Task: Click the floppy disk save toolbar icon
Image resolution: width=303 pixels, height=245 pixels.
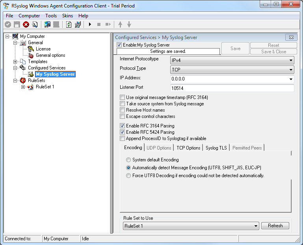Action: (x=17, y=24)
